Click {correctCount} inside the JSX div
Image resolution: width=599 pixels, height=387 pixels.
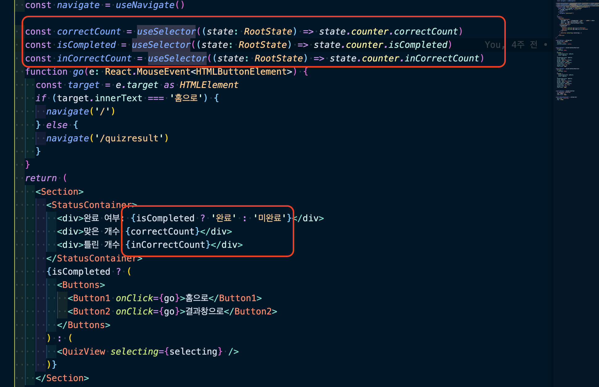click(x=163, y=231)
